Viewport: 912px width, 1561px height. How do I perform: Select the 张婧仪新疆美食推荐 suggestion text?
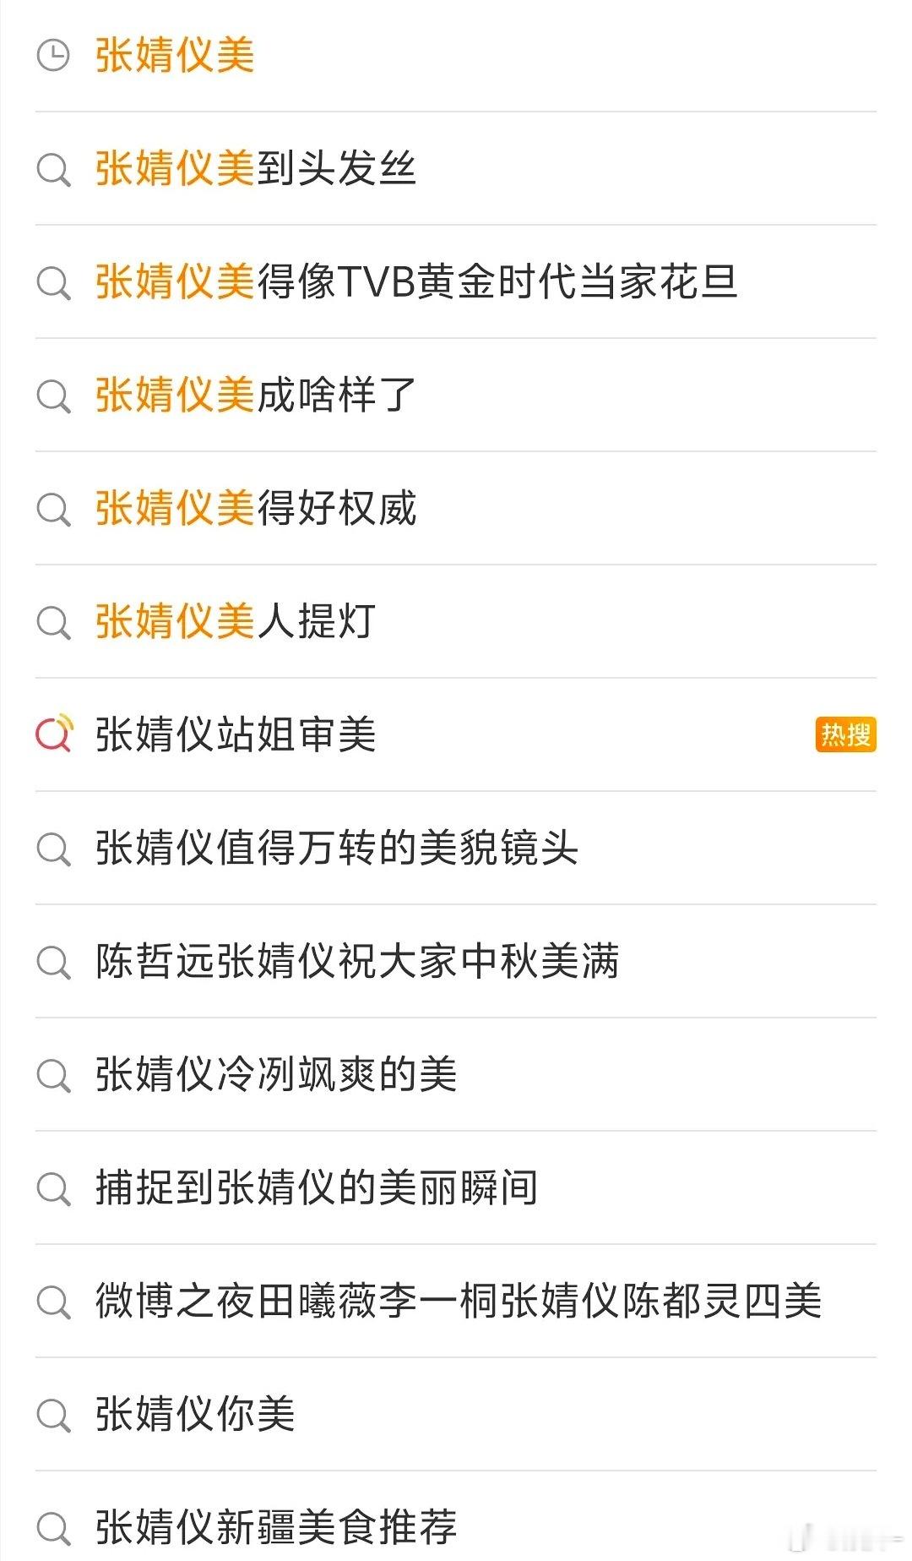click(x=275, y=1527)
